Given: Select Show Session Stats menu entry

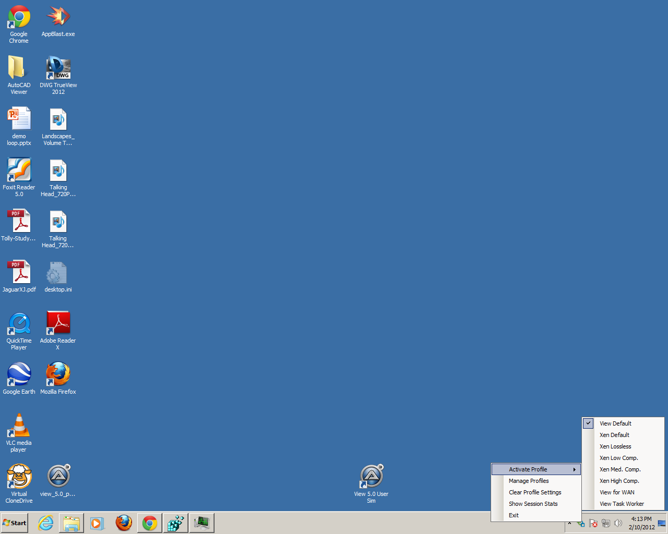Looking at the screenshot, I should coord(533,504).
